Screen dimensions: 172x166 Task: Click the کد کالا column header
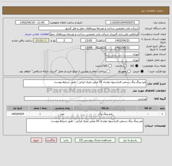click(x=148, y=108)
